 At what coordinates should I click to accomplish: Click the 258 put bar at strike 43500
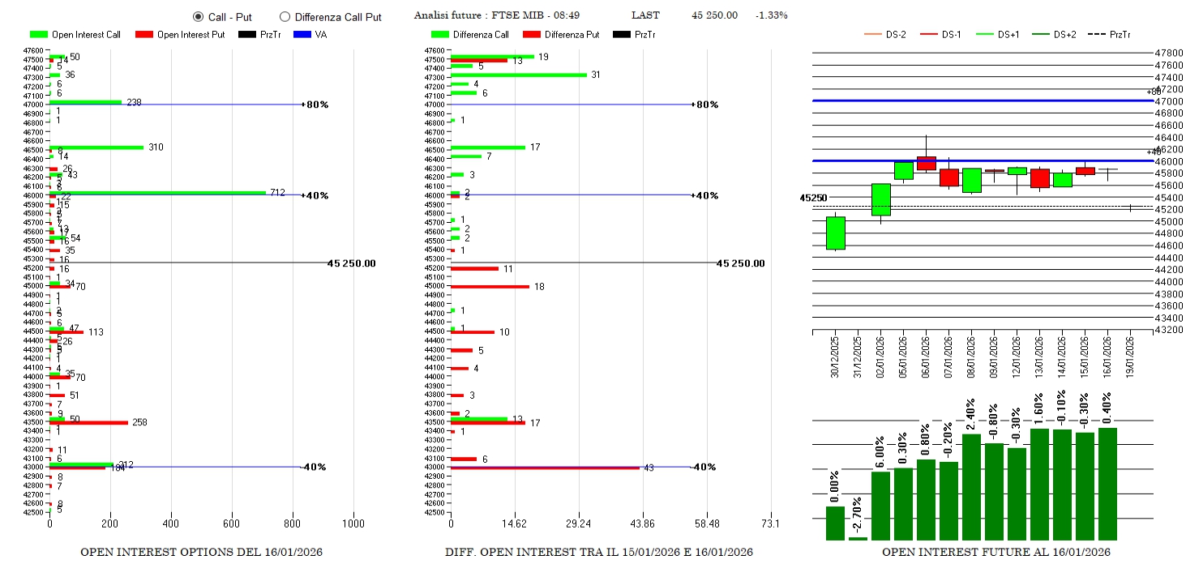tap(88, 423)
